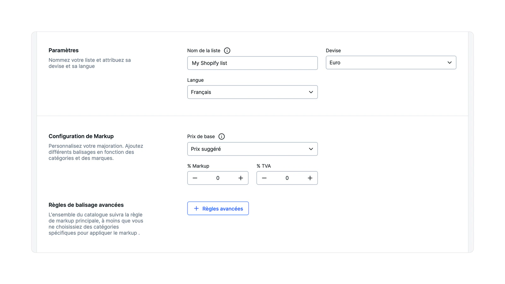505x284 pixels.
Task: Click the 'Personnalisez votre majoration' description
Action: [96, 152]
